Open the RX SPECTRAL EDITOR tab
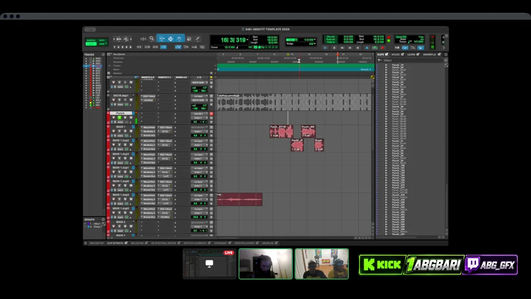Viewport: 531px width, 299px height. (x=163, y=243)
